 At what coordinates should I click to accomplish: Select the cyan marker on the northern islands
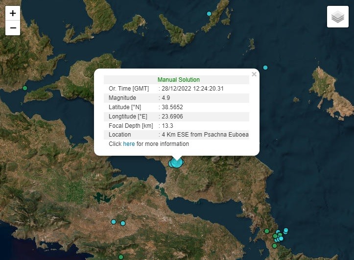pyautogui.click(x=209, y=14)
